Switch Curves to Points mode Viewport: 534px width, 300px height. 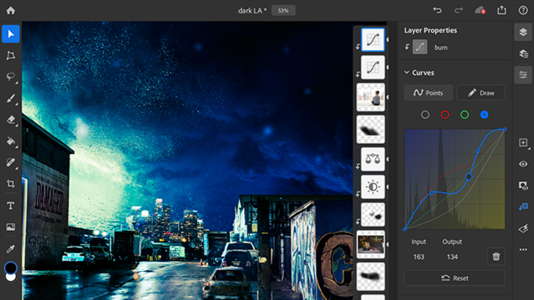(x=428, y=92)
